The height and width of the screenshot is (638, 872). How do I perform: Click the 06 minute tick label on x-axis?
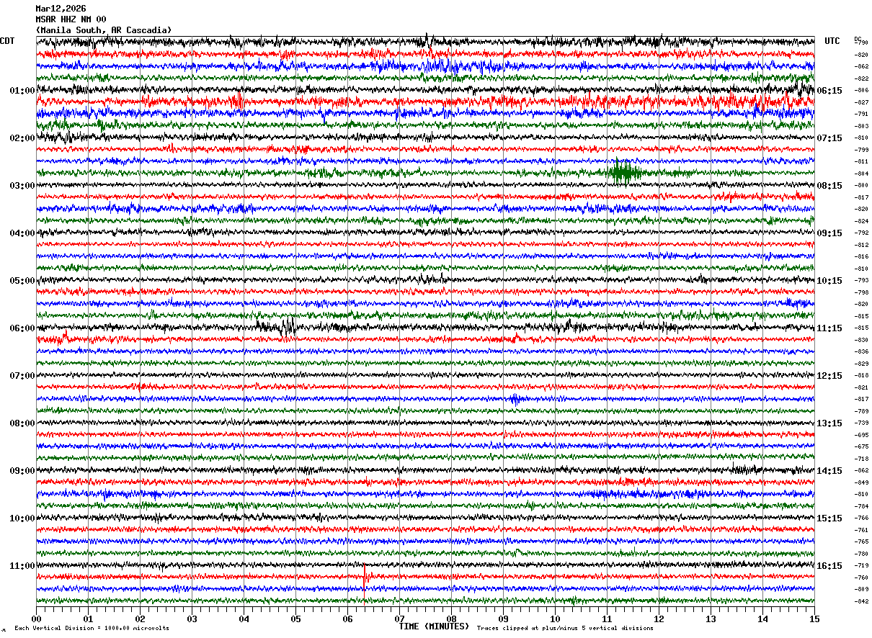347,619
